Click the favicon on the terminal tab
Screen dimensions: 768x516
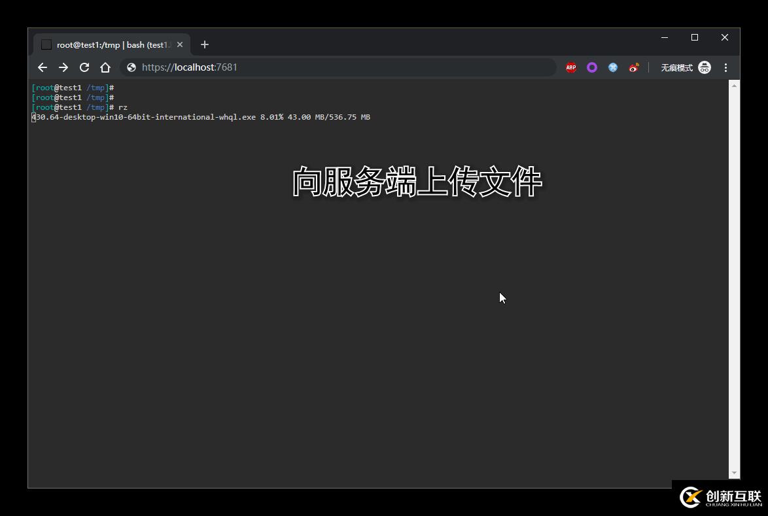pyautogui.click(x=46, y=44)
